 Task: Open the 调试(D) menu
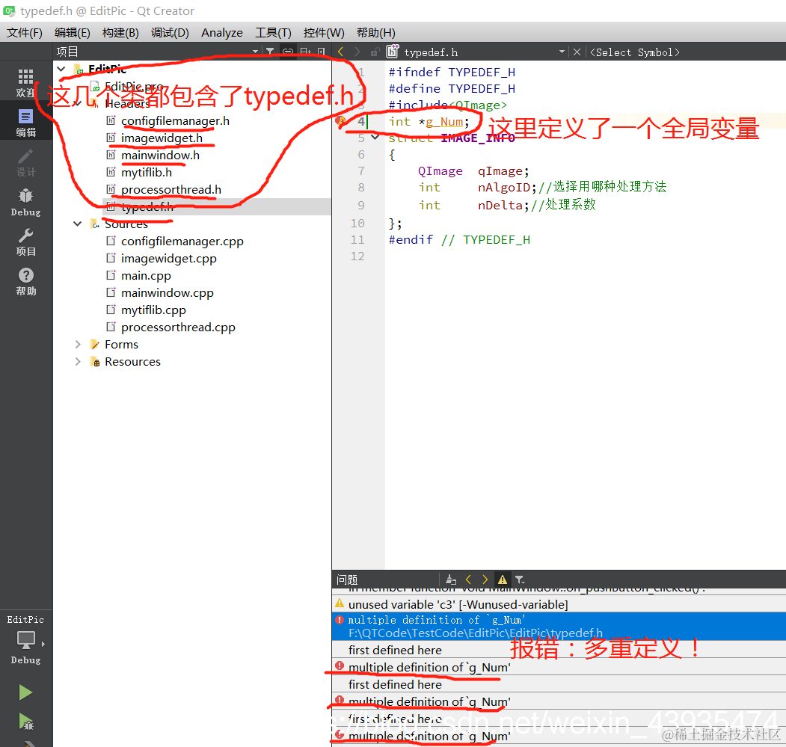pyautogui.click(x=170, y=33)
